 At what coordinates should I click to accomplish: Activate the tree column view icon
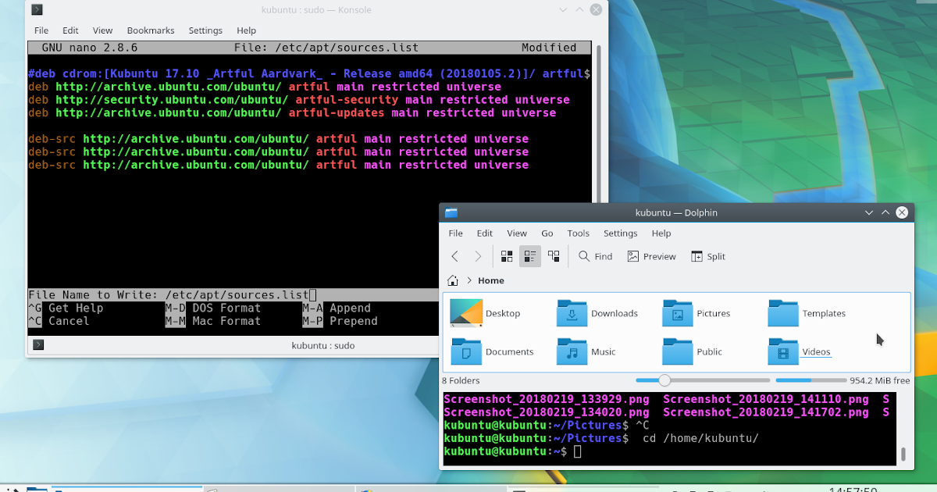[554, 255]
